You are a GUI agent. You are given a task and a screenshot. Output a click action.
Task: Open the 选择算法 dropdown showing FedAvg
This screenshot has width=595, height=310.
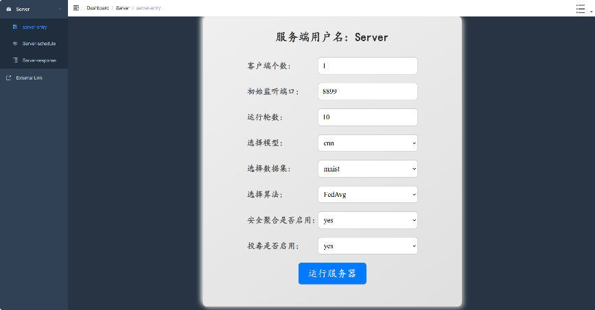(368, 195)
